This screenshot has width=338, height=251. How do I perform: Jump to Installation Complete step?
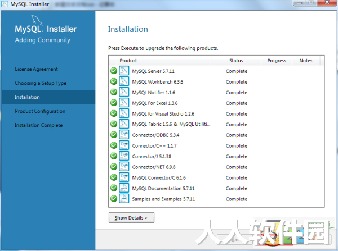click(38, 125)
